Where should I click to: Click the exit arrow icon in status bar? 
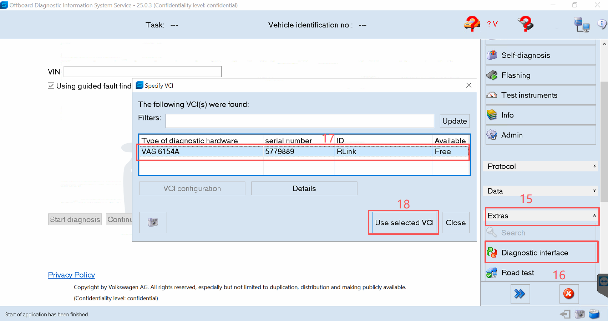tap(565, 314)
